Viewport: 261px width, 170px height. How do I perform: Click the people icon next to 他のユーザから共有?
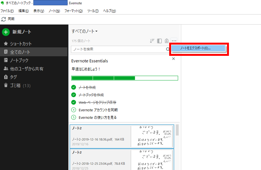tap(6, 68)
